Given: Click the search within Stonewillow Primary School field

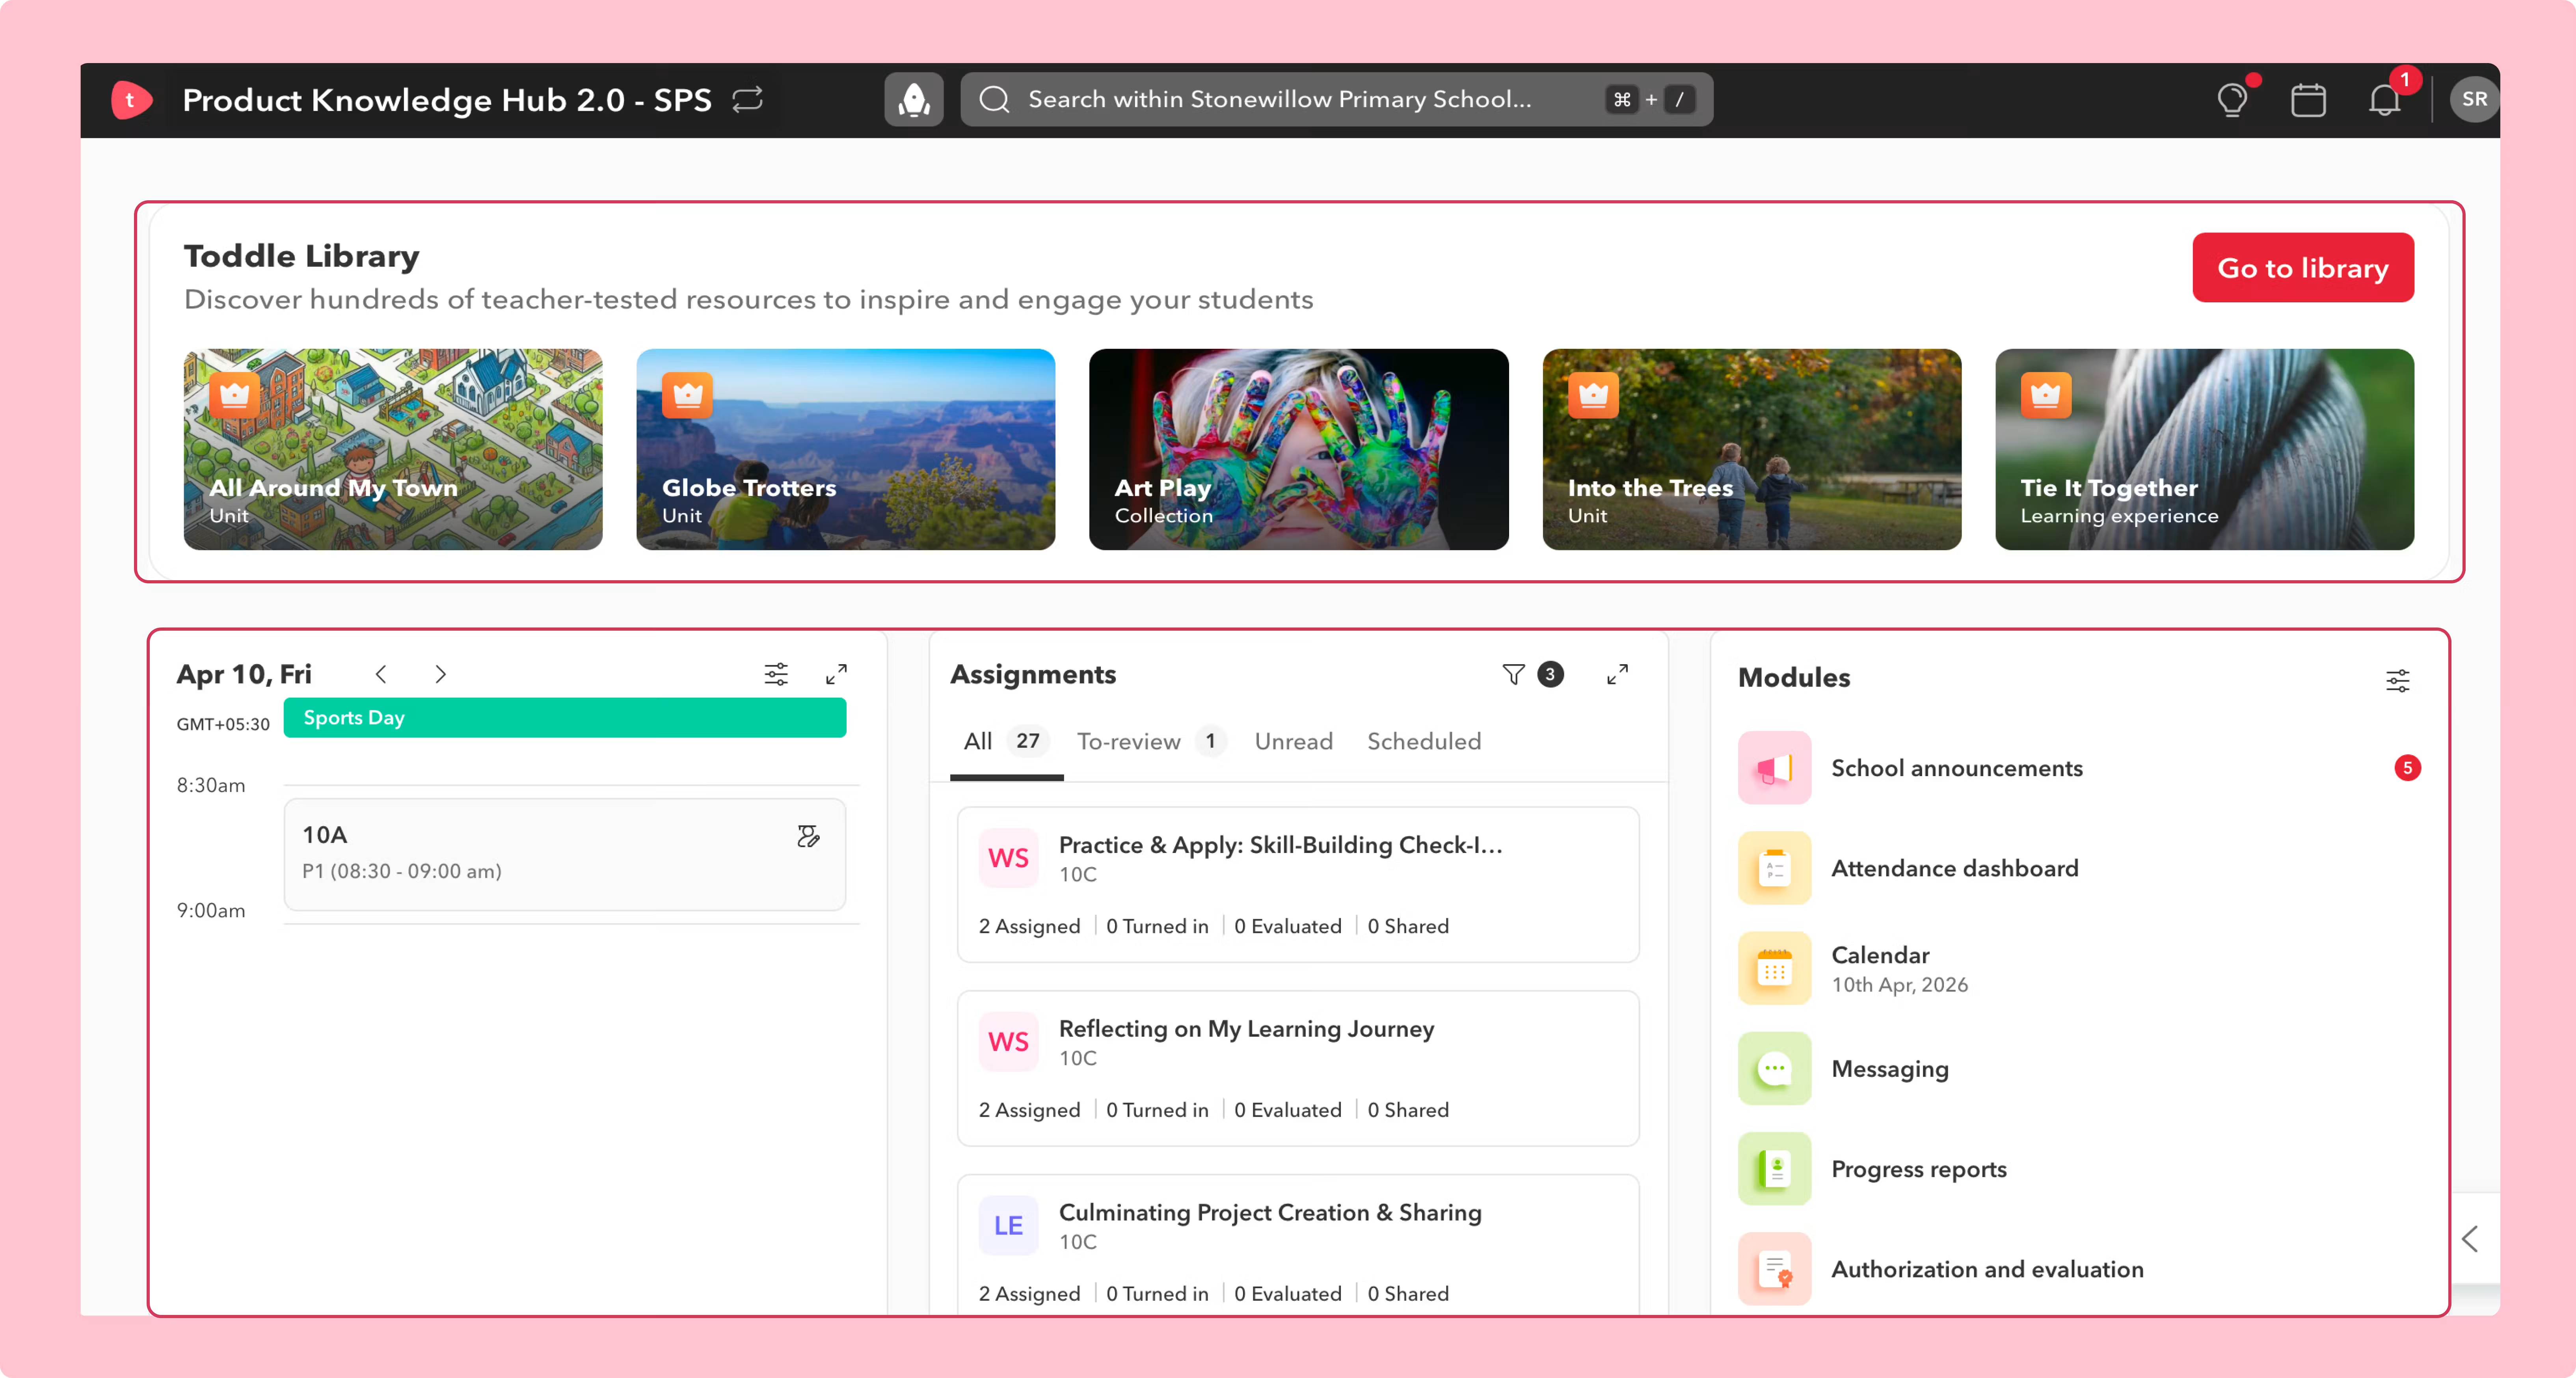Looking at the screenshot, I should point(1336,99).
